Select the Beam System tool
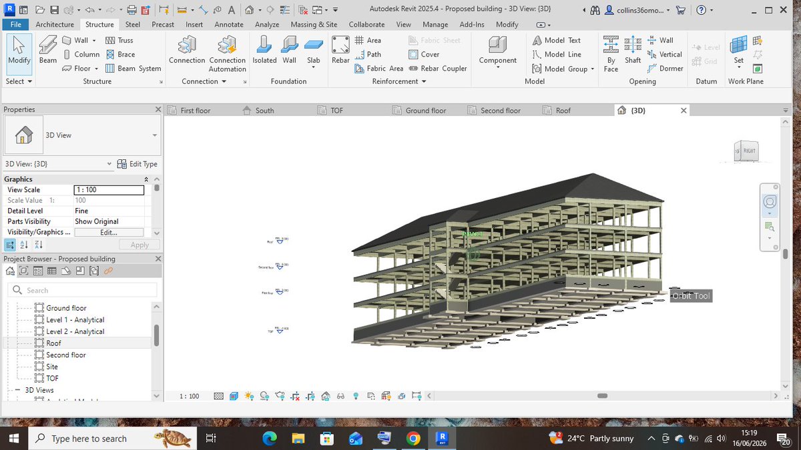Image resolution: width=801 pixels, height=450 pixels. tap(133, 69)
